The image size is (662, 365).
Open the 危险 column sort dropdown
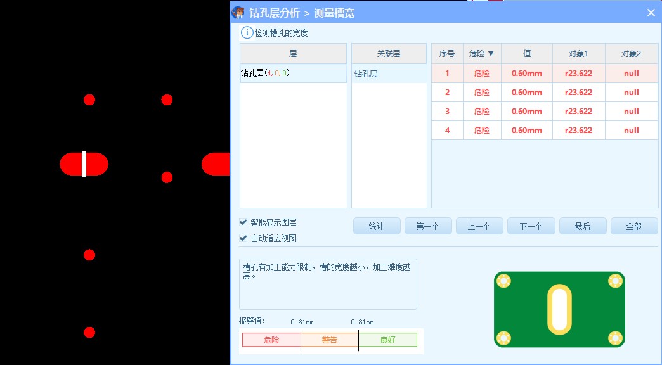coord(491,53)
